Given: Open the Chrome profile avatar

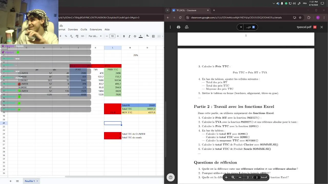Looking at the screenshot, I should pyautogui.click(x=318, y=18).
